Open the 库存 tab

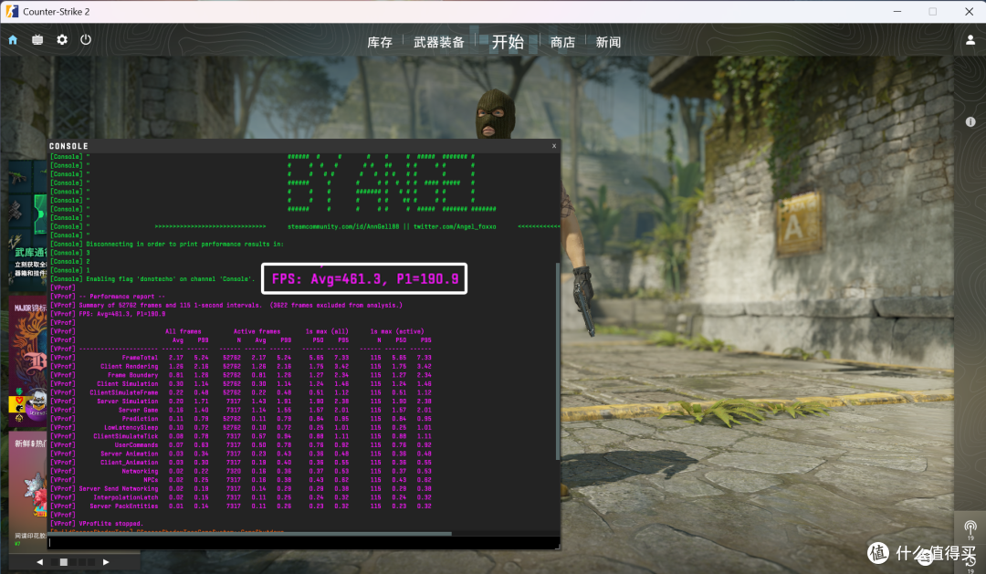tap(379, 42)
